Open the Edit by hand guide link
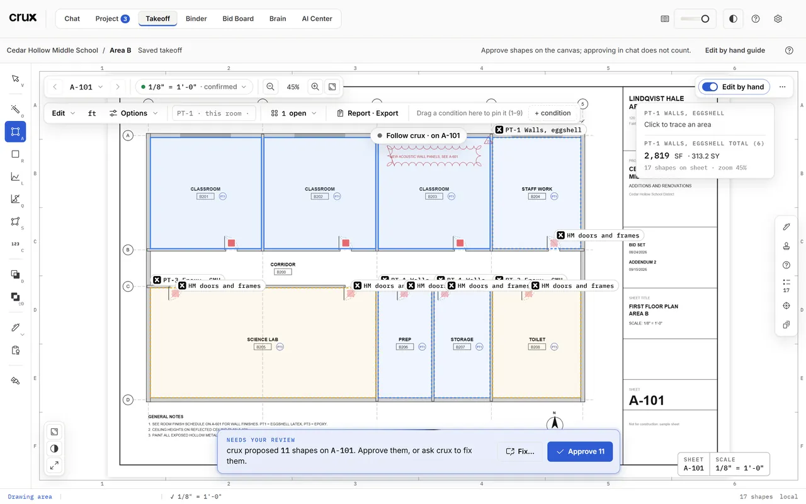Screen dimensions: 806x504 735,50
